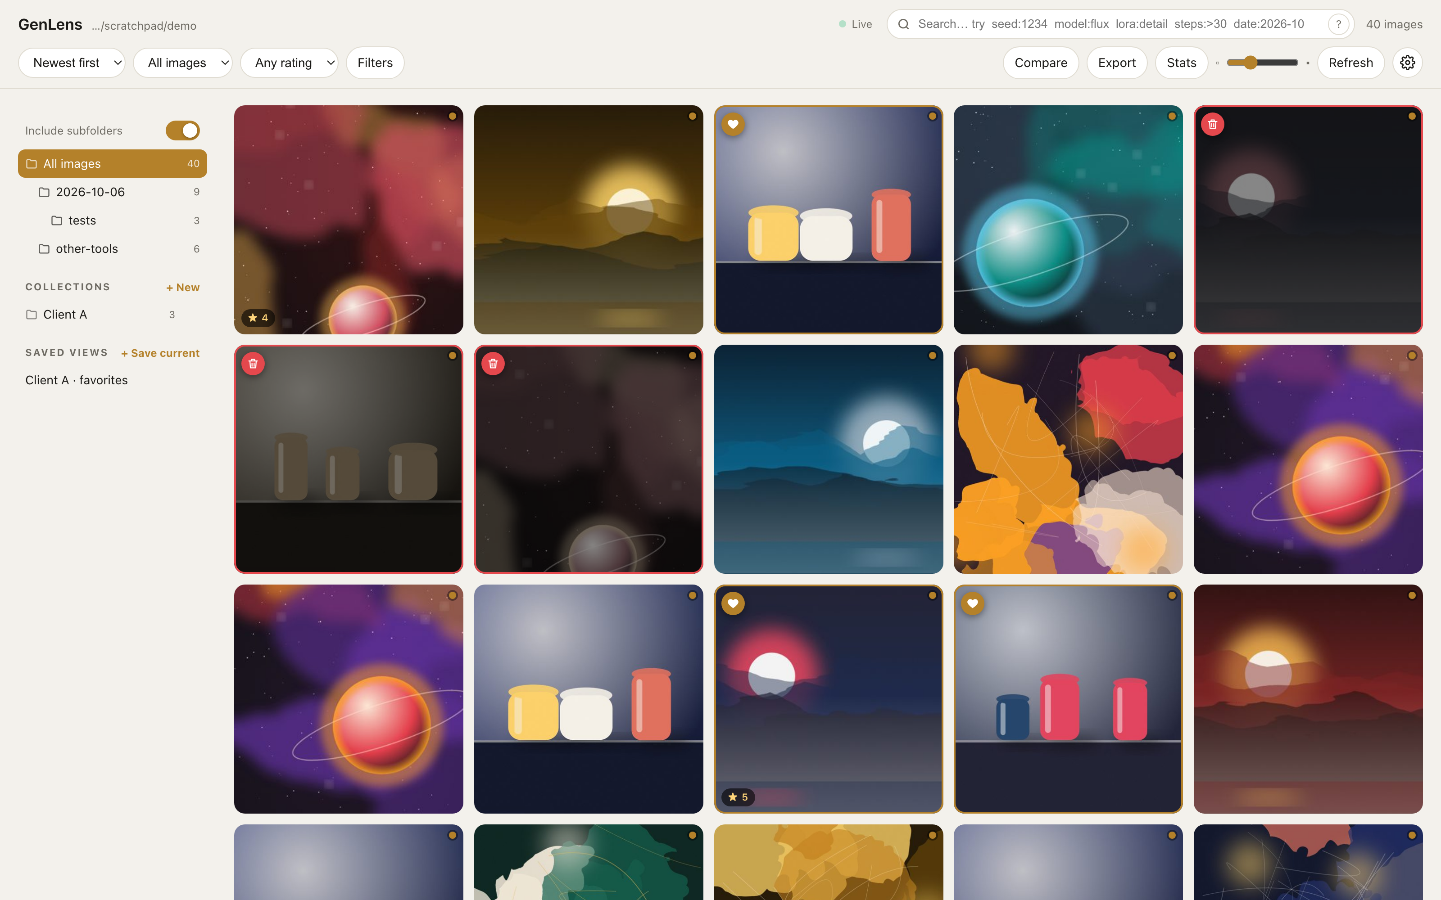Open the All images filter dropdown
This screenshot has width=1441, height=900.
183,63
